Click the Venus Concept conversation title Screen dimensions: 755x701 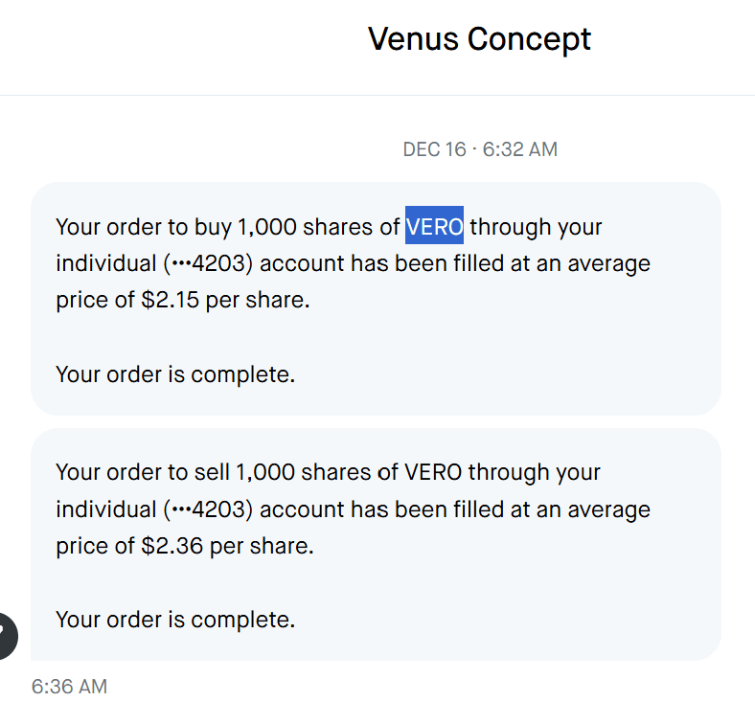(479, 39)
